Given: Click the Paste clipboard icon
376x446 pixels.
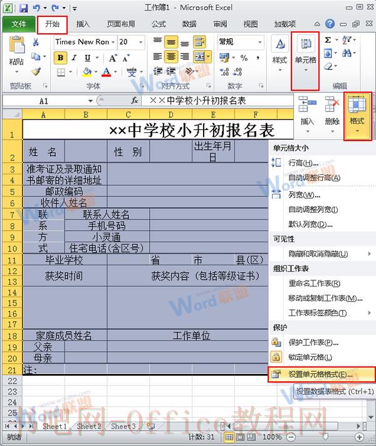Looking at the screenshot, I should [x=17, y=45].
